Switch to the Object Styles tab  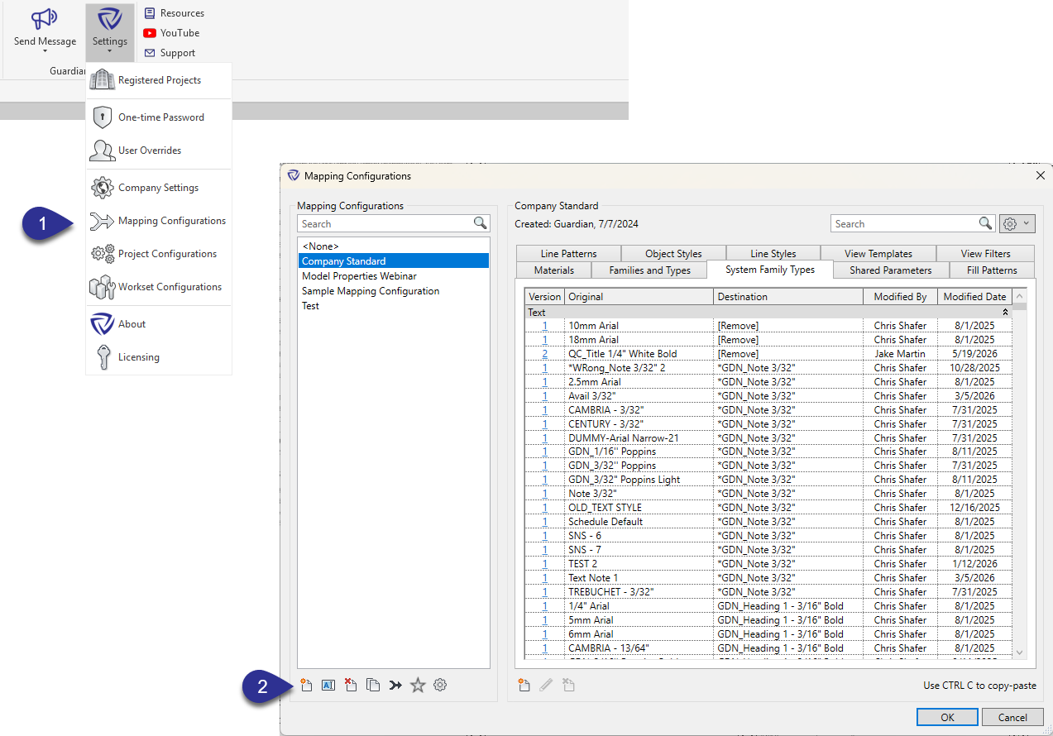pos(673,254)
